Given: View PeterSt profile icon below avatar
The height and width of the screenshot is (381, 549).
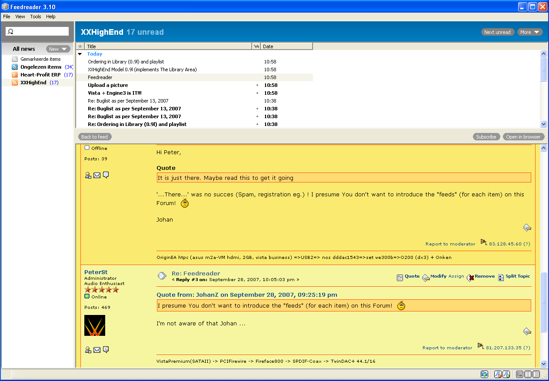Looking at the screenshot, I should click(88, 350).
